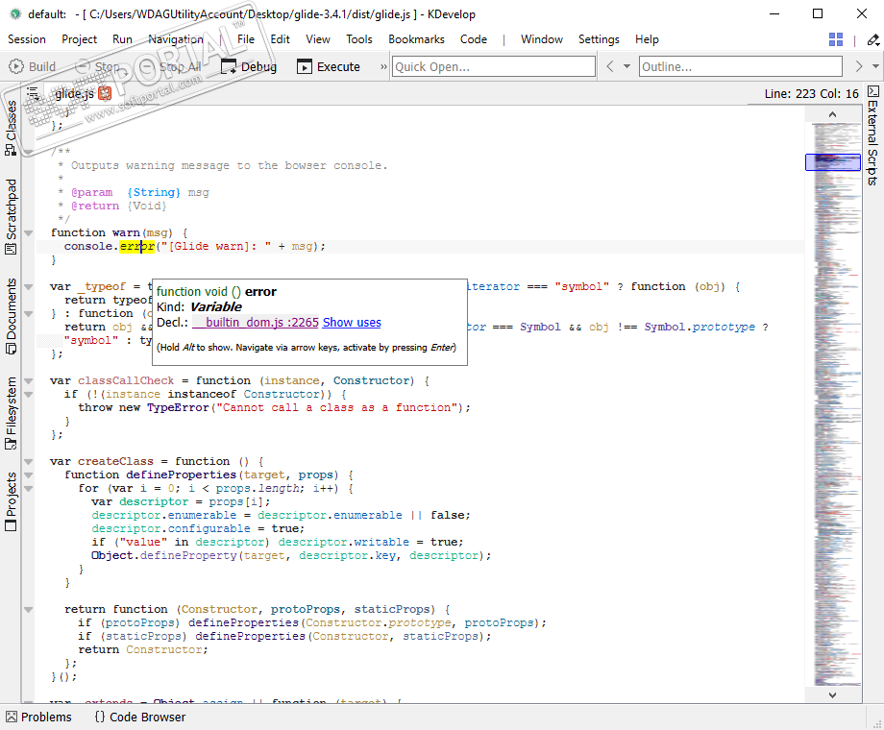This screenshot has height=730, width=884.
Task: Open the Navigation menu
Action: pyautogui.click(x=176, y=39)
